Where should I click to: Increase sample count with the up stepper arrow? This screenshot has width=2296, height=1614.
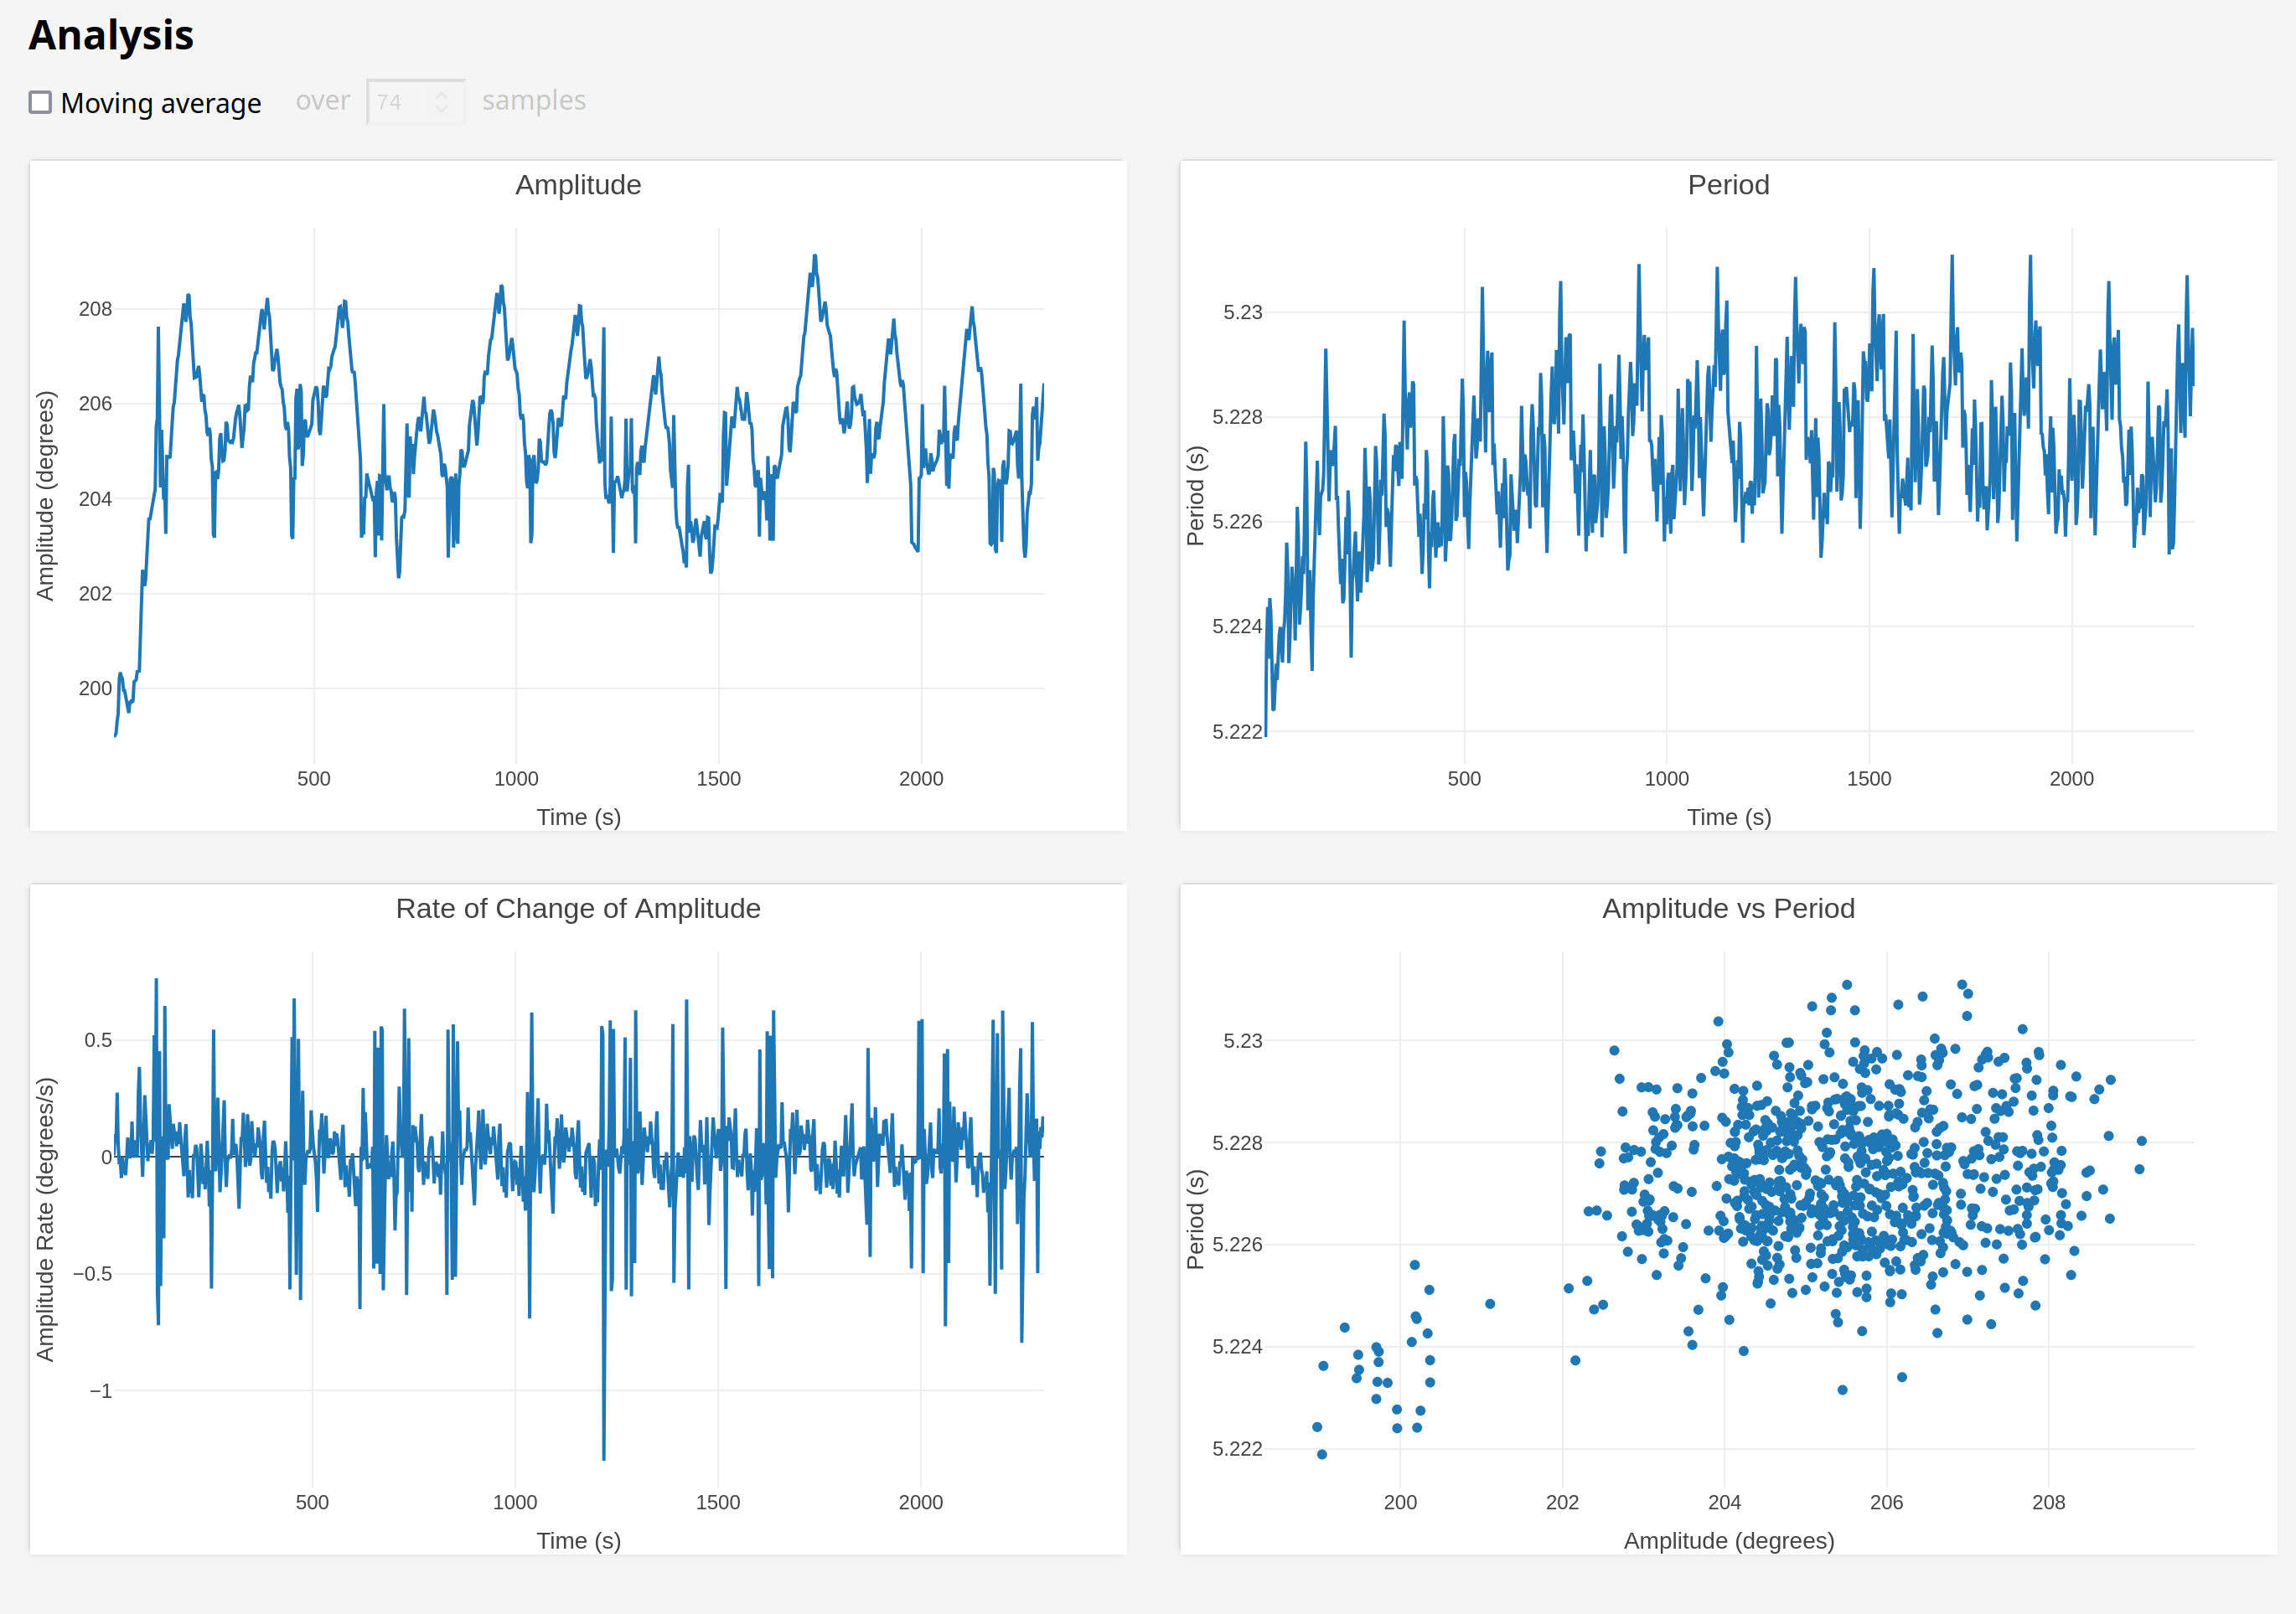[441, 95]
